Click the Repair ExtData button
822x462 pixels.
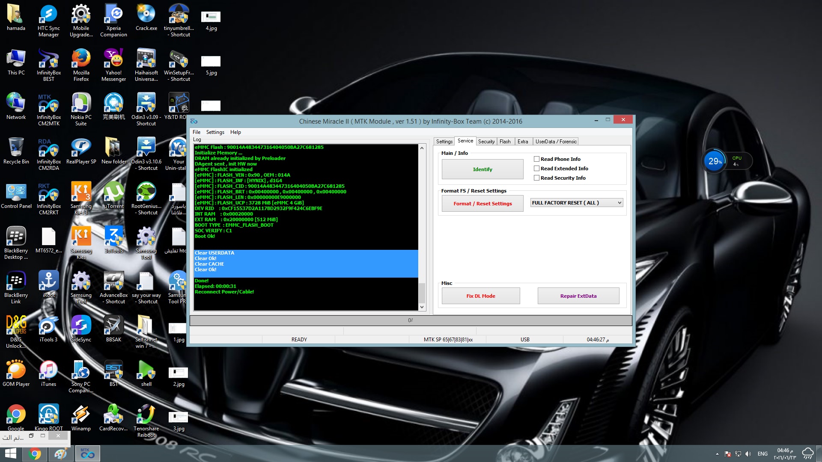tap(578, 296)
